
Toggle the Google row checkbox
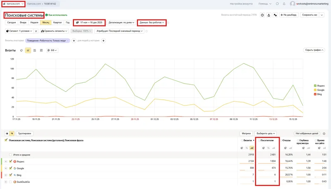(x=11, y=168)
